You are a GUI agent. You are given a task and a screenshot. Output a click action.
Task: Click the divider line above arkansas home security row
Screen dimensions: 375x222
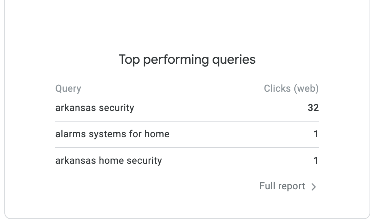187,147
